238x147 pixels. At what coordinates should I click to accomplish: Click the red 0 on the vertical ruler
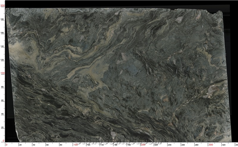click(4, 141)
